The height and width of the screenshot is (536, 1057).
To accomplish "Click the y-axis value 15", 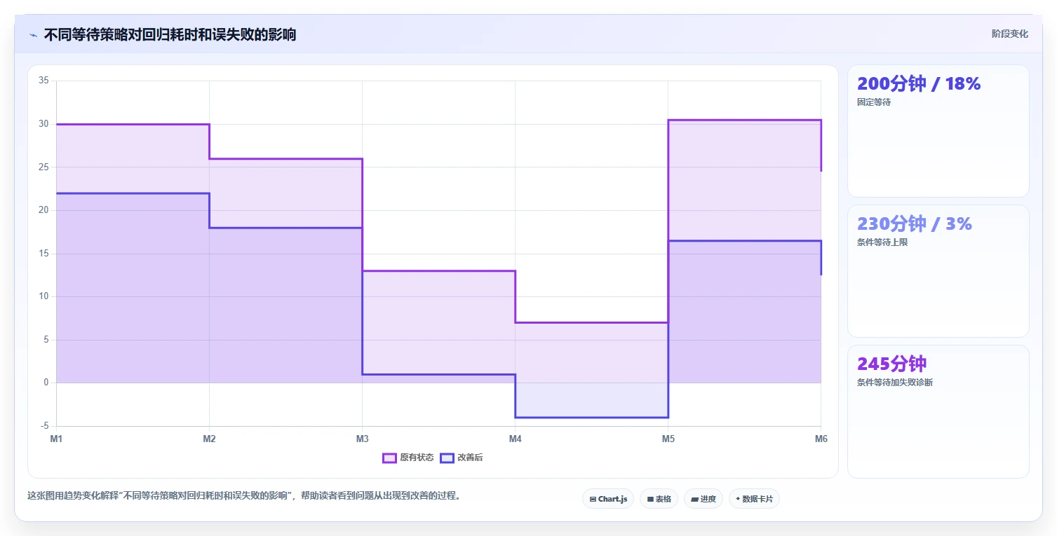I will point(43,253).
